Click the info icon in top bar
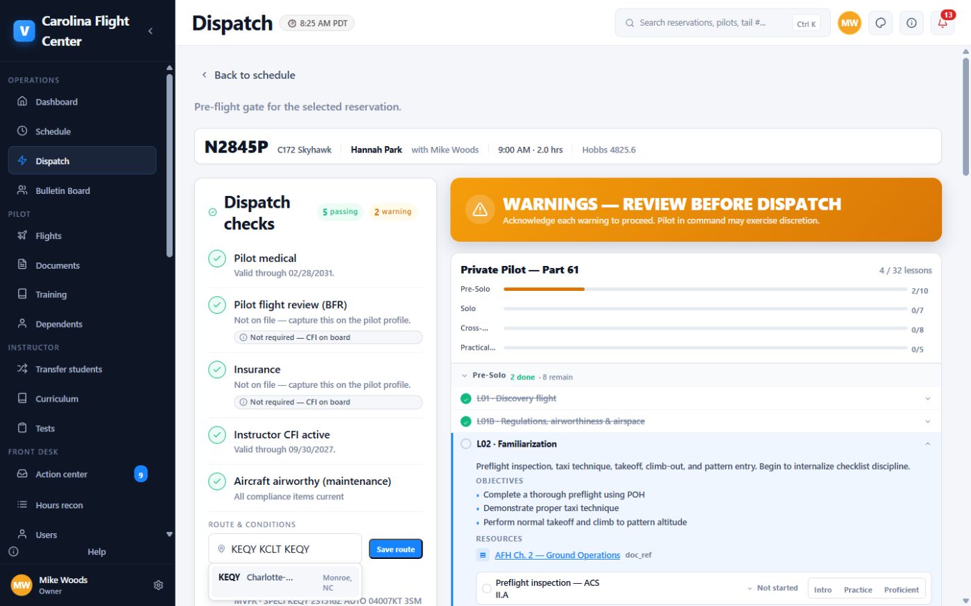 911,23
